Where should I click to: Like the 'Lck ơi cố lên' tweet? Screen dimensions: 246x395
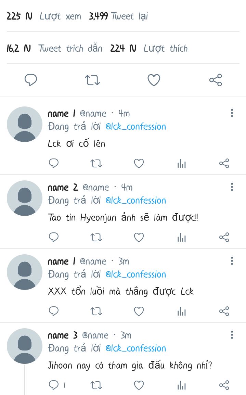[x=139, y=164]
